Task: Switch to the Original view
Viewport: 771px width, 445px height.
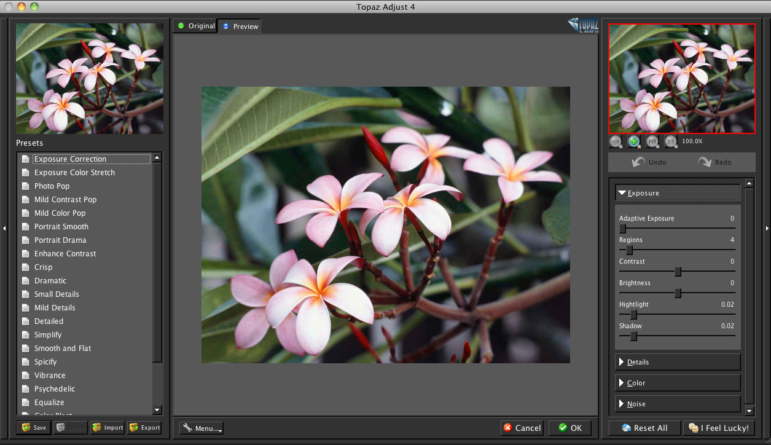Action: tap(195, 26)
